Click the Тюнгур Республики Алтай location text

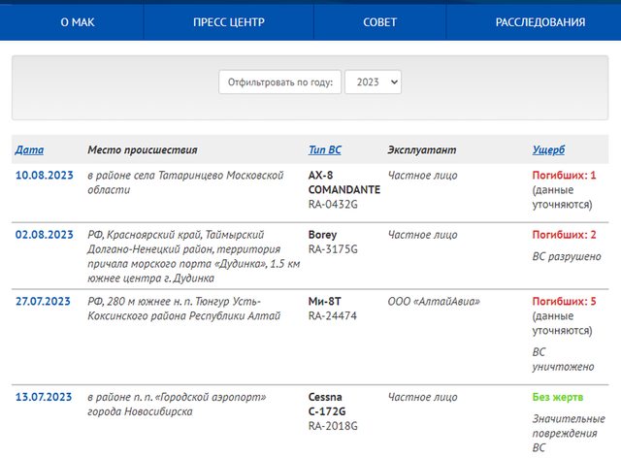click(183, 309)
